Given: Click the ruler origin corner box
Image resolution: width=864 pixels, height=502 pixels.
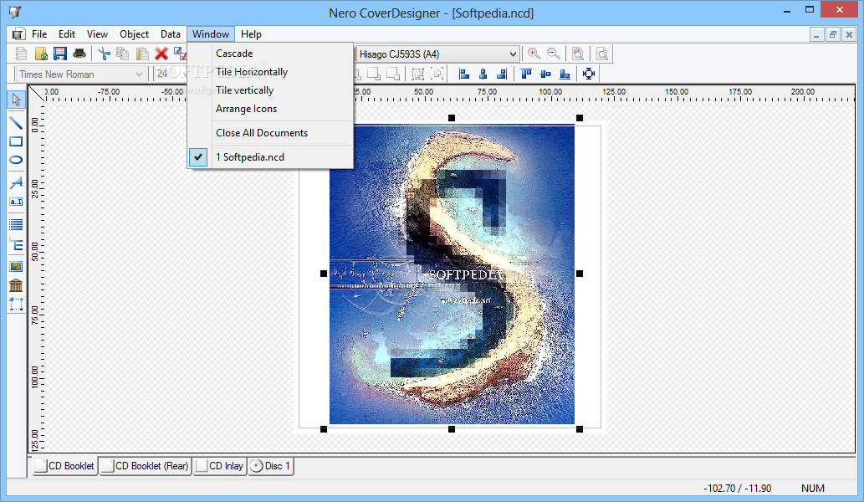Looking at the screenshot, I should click(x=36, y=93).
